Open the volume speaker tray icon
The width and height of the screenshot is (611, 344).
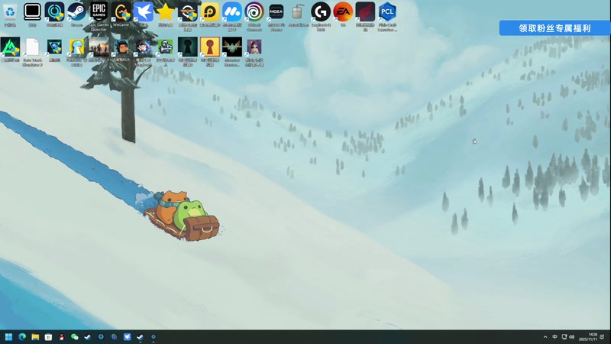coord(571,337)
